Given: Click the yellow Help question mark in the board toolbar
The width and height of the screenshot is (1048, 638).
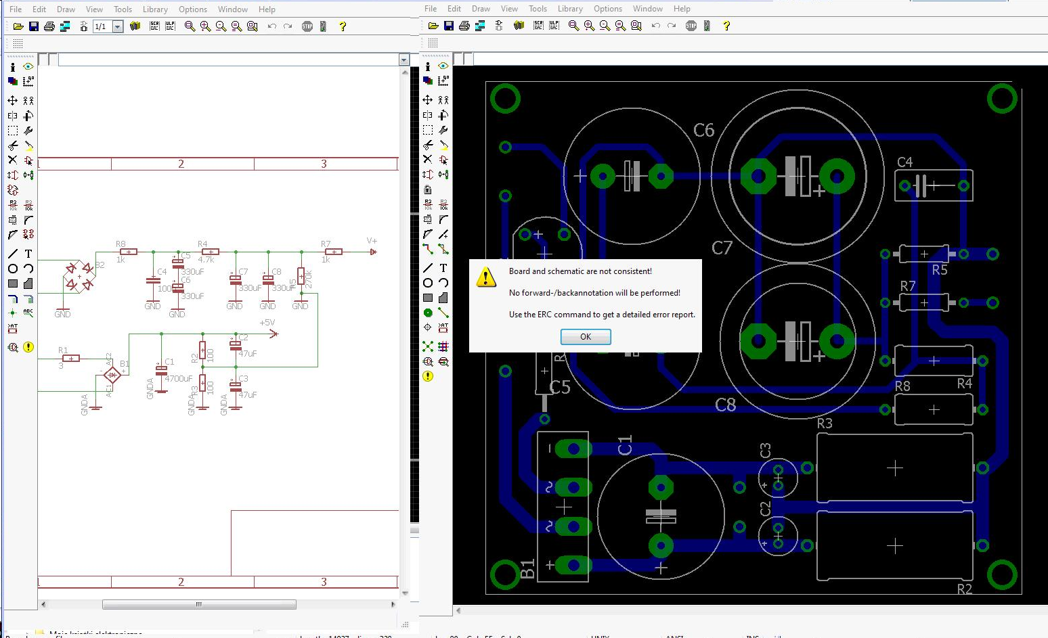Looking at the screenshot, I should (726, 26).
